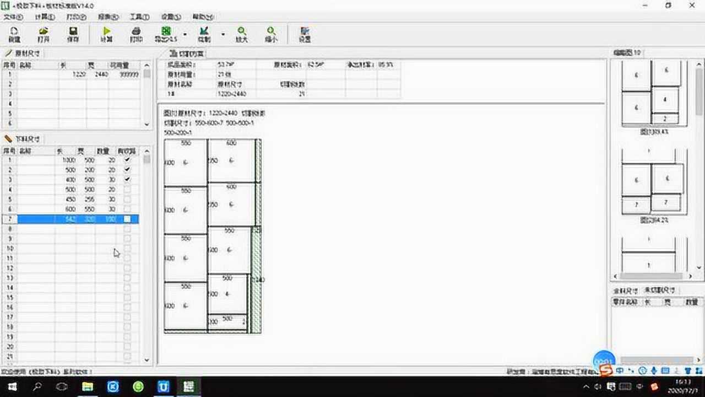Run calculation with green play icon
This screenshot has width=705, height=397.
coord(106,34)
